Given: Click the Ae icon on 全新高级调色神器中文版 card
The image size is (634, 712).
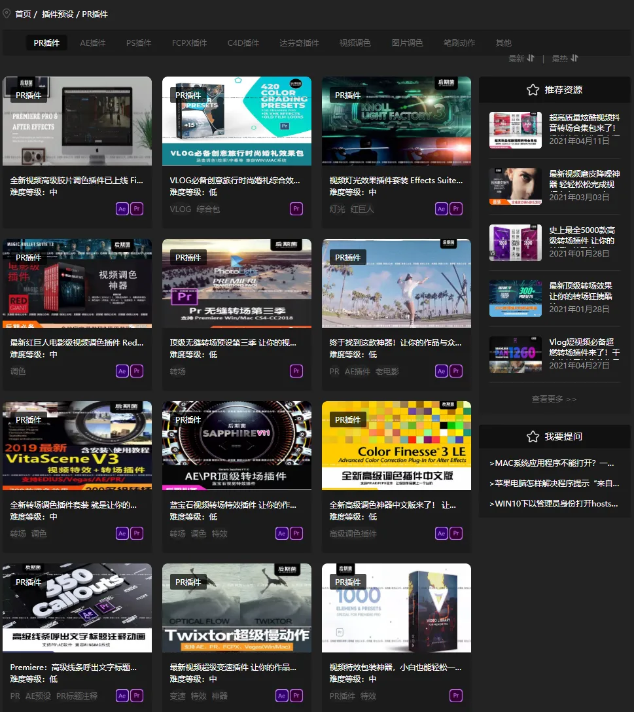Looking at the screenshot, I should pyautogui.click(x=442, y=533).
